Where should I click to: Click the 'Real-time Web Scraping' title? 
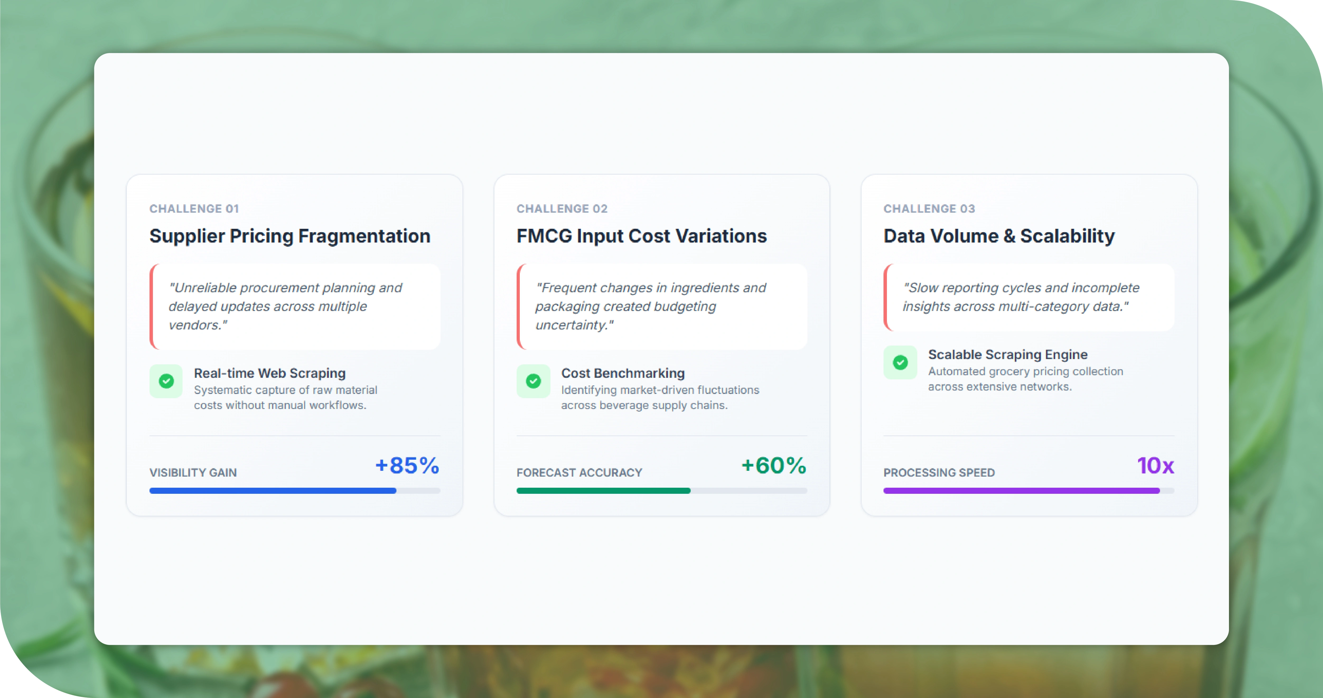click(x=270, y=373)
